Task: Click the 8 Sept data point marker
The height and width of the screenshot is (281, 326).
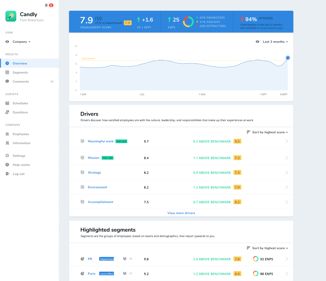Action: coord(288,58)
